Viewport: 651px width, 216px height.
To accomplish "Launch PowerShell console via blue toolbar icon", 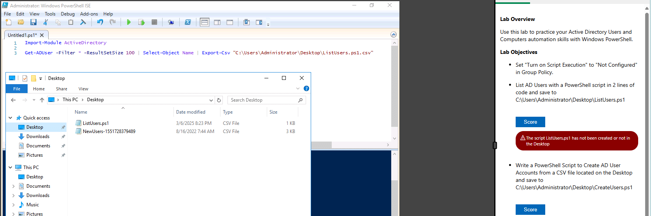I will pyautogui.click(x=188, y=22).
